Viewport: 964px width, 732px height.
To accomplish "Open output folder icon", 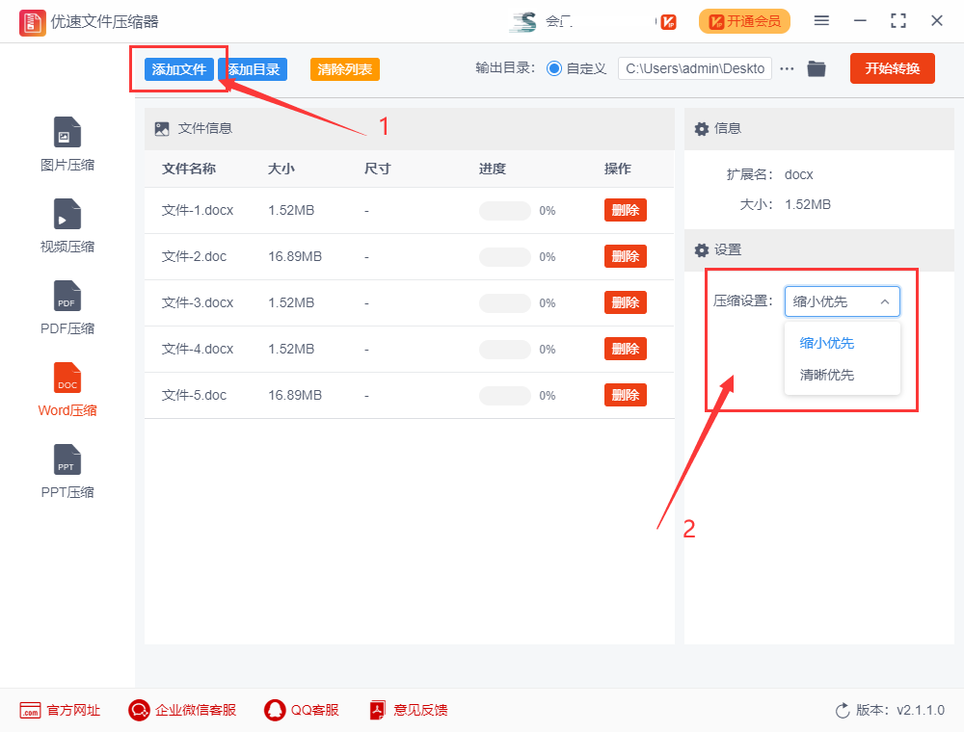I will (817, 68).
